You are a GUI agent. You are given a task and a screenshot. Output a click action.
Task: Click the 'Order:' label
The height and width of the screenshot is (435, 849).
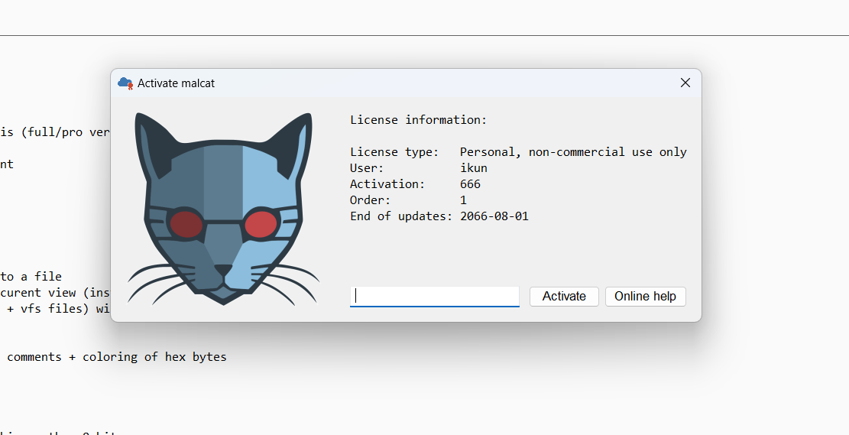coord(370,200)
